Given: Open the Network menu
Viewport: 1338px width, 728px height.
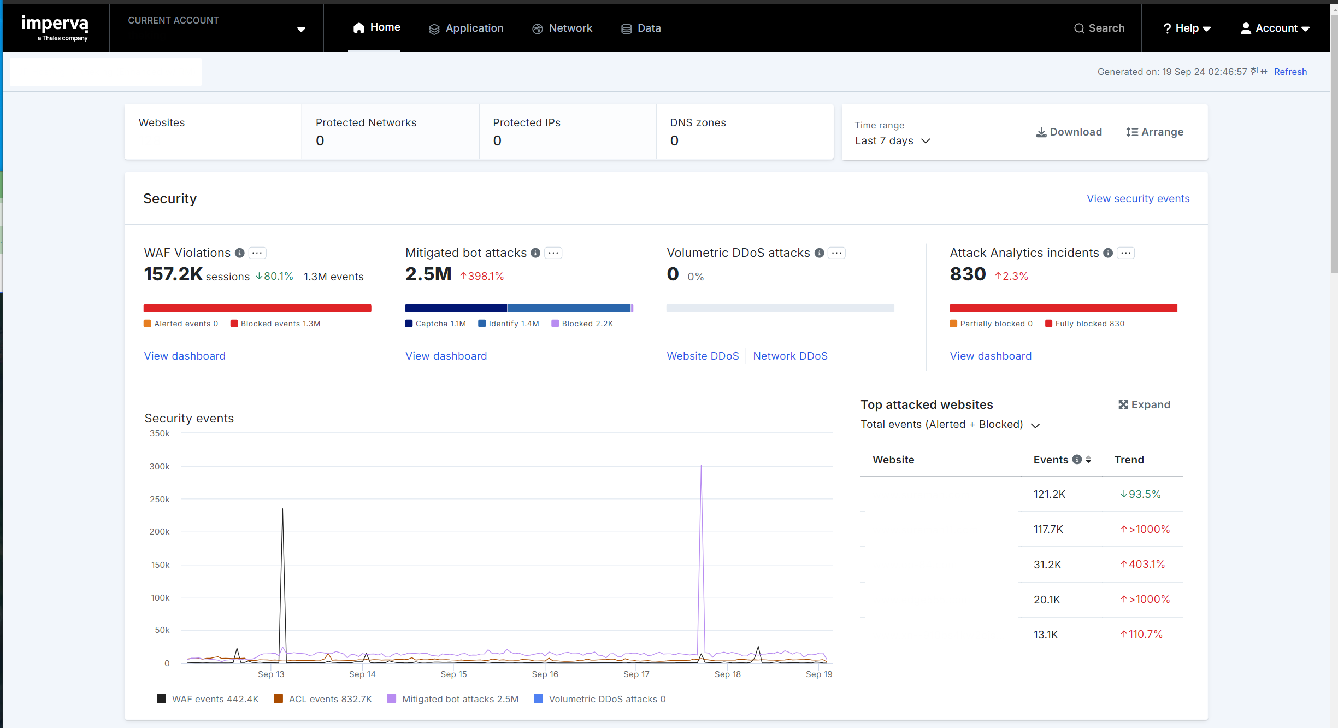Looking at the screenshot, I should 562,28.
